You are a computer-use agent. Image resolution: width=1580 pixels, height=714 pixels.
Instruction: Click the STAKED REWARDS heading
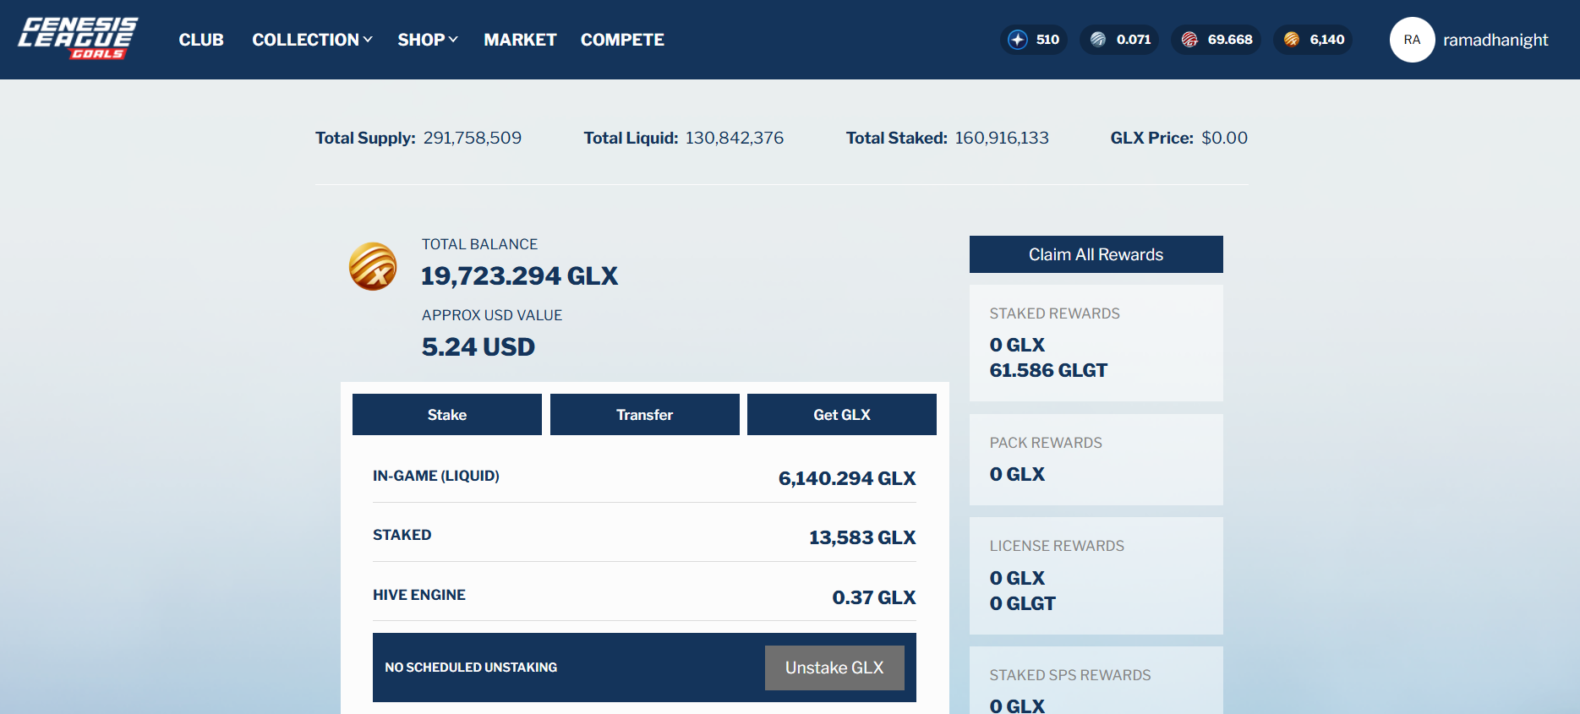(1054, 313)
